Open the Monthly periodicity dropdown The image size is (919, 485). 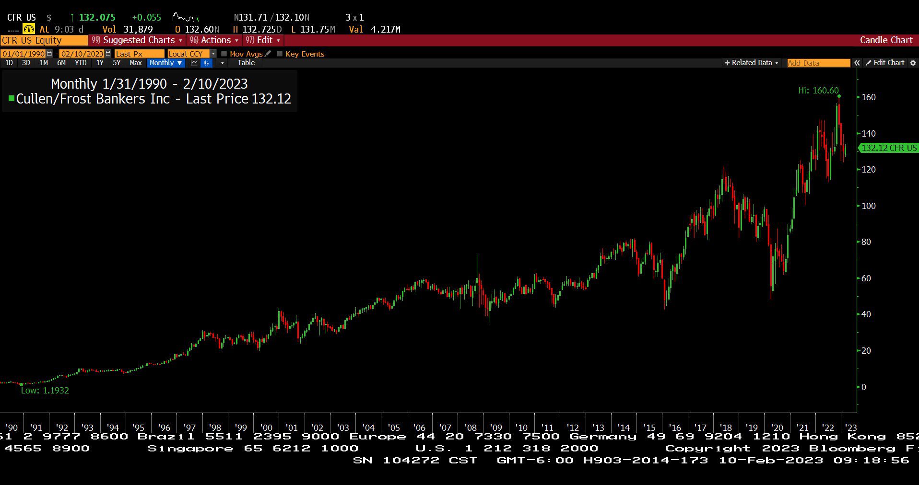pyautogui.click(x=165, y=63)
